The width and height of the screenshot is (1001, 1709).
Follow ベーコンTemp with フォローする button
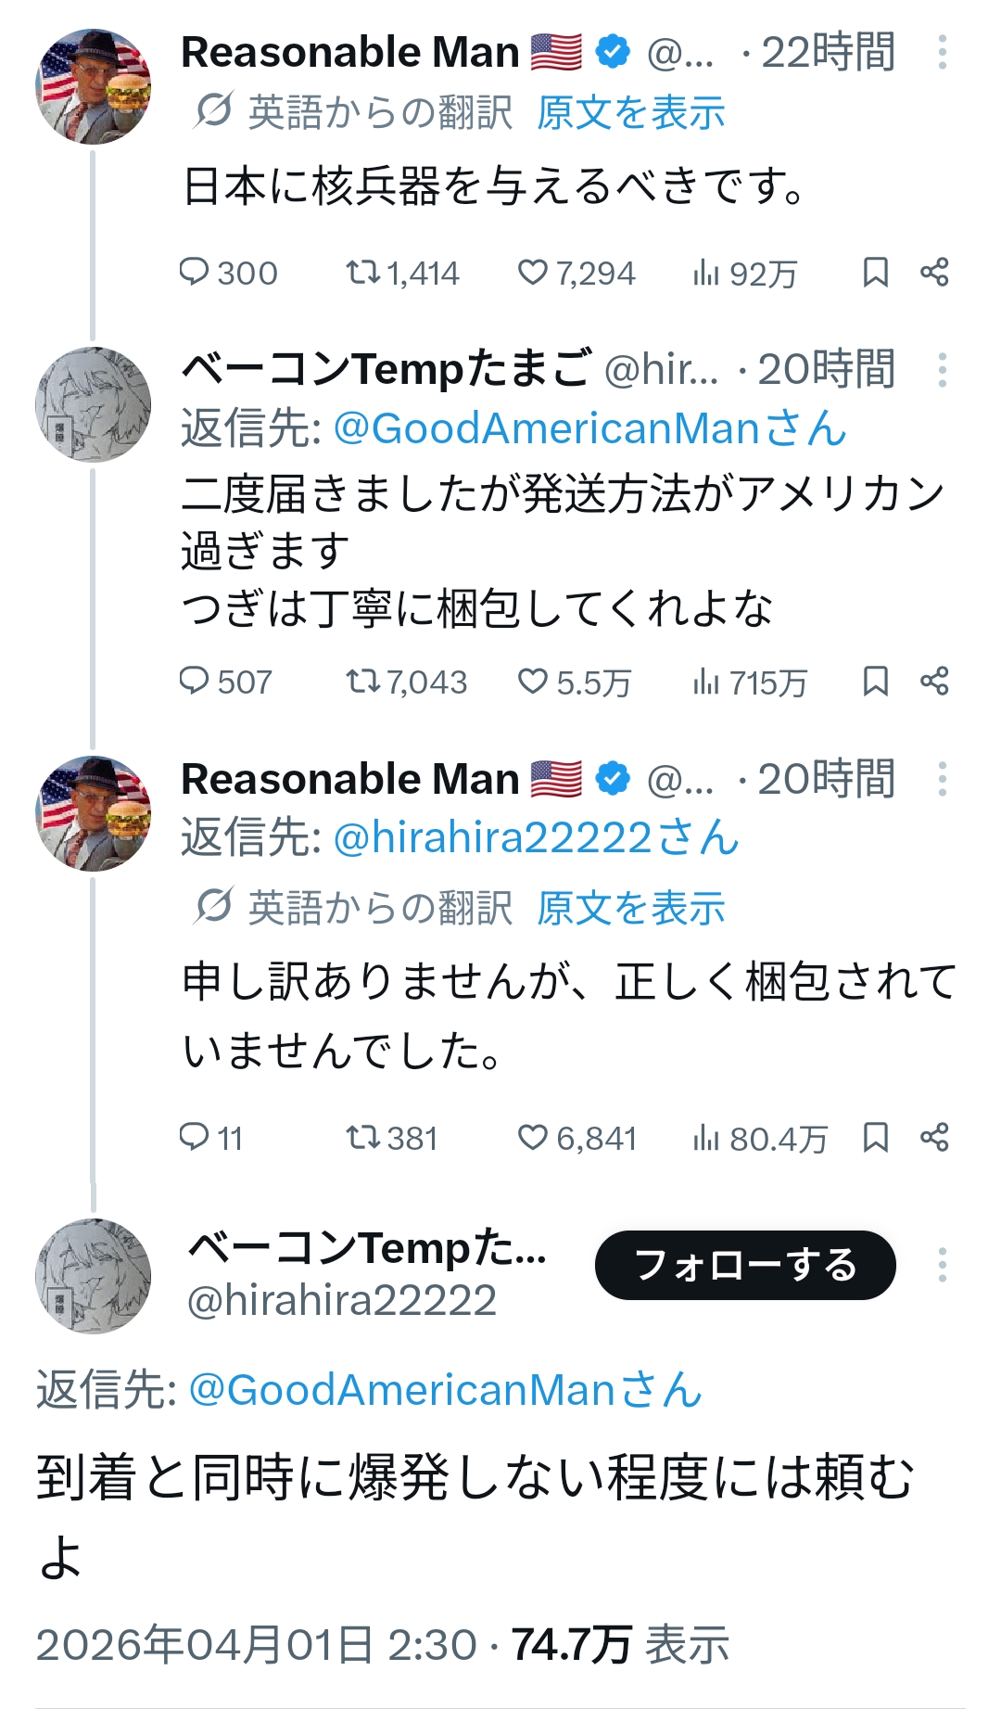point(745,1265)
